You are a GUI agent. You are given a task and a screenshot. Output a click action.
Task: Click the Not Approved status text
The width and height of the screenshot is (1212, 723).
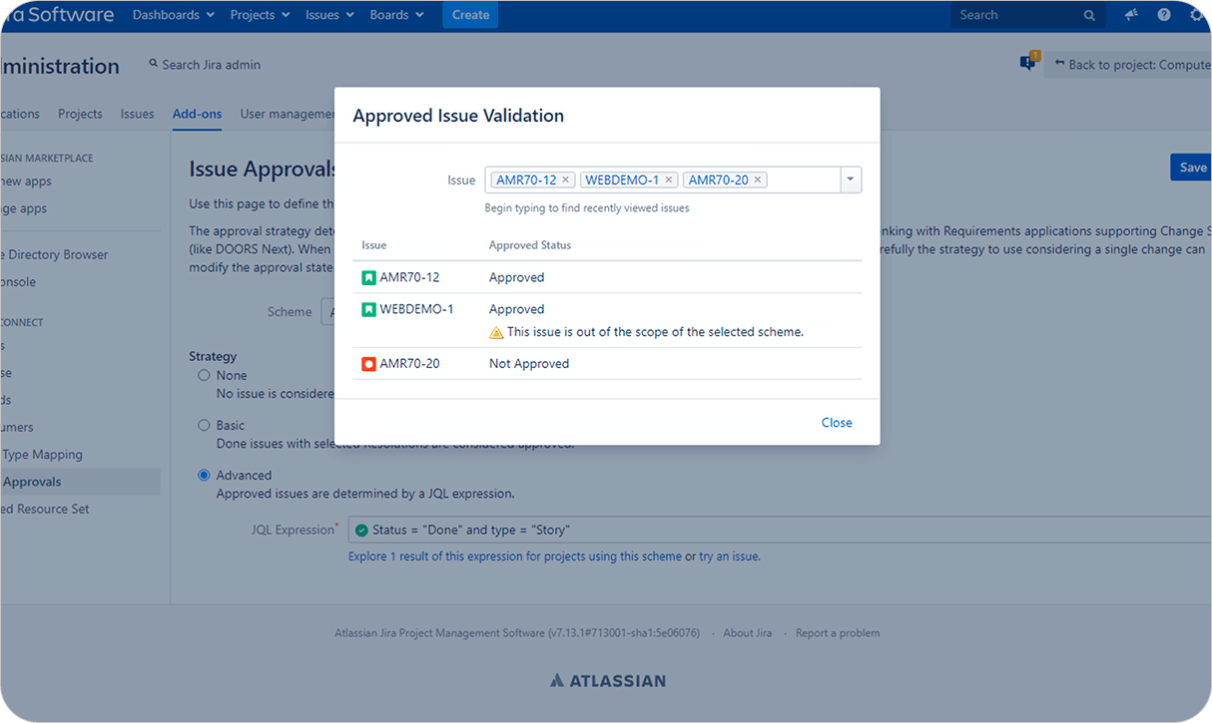529,364
